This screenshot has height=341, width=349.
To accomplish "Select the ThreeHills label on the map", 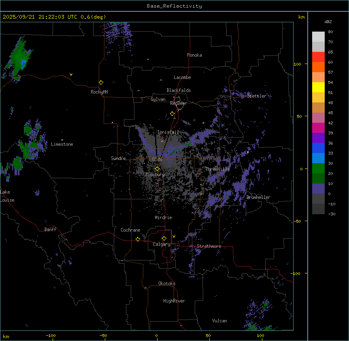I will coord(217,169).
